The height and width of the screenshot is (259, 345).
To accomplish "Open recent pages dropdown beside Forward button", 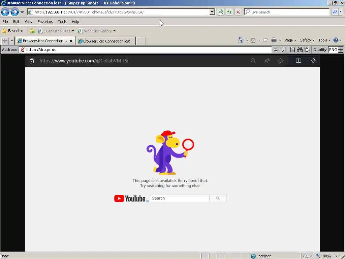I will point(22,12).
